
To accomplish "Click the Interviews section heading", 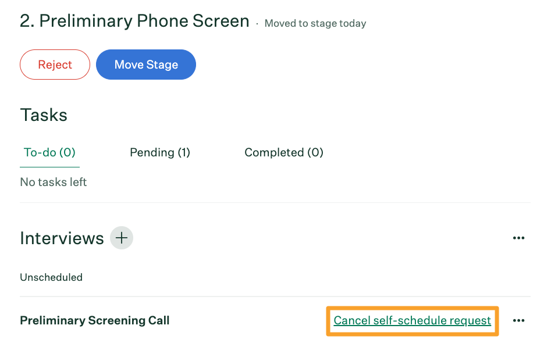I will coord(62,238).
